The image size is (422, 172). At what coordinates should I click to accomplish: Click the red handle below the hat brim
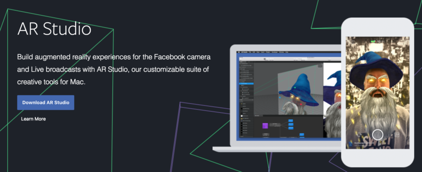(300, 105)
